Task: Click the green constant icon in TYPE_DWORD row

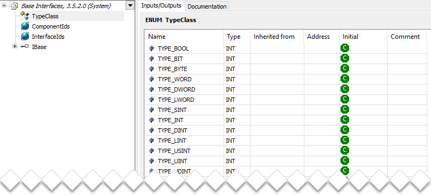Action: [x=345, y=89]
